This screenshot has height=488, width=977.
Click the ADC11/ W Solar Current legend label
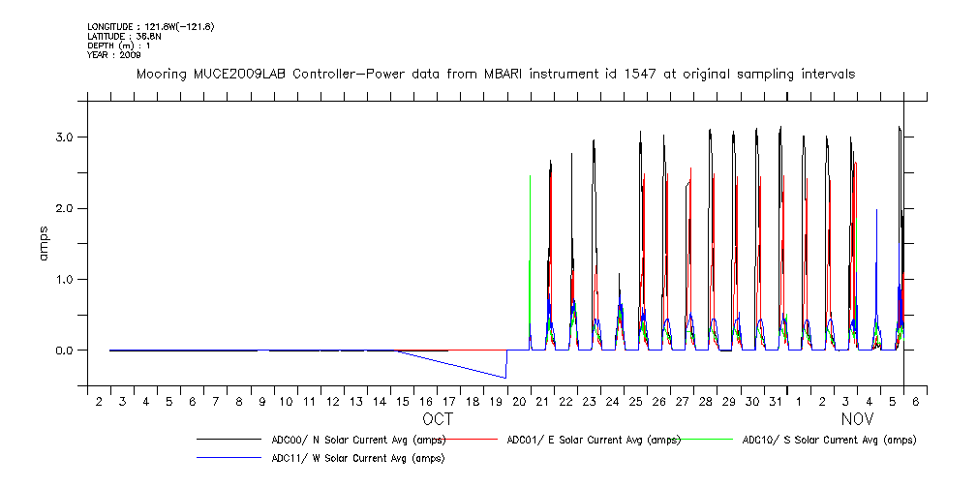[358, 458]
